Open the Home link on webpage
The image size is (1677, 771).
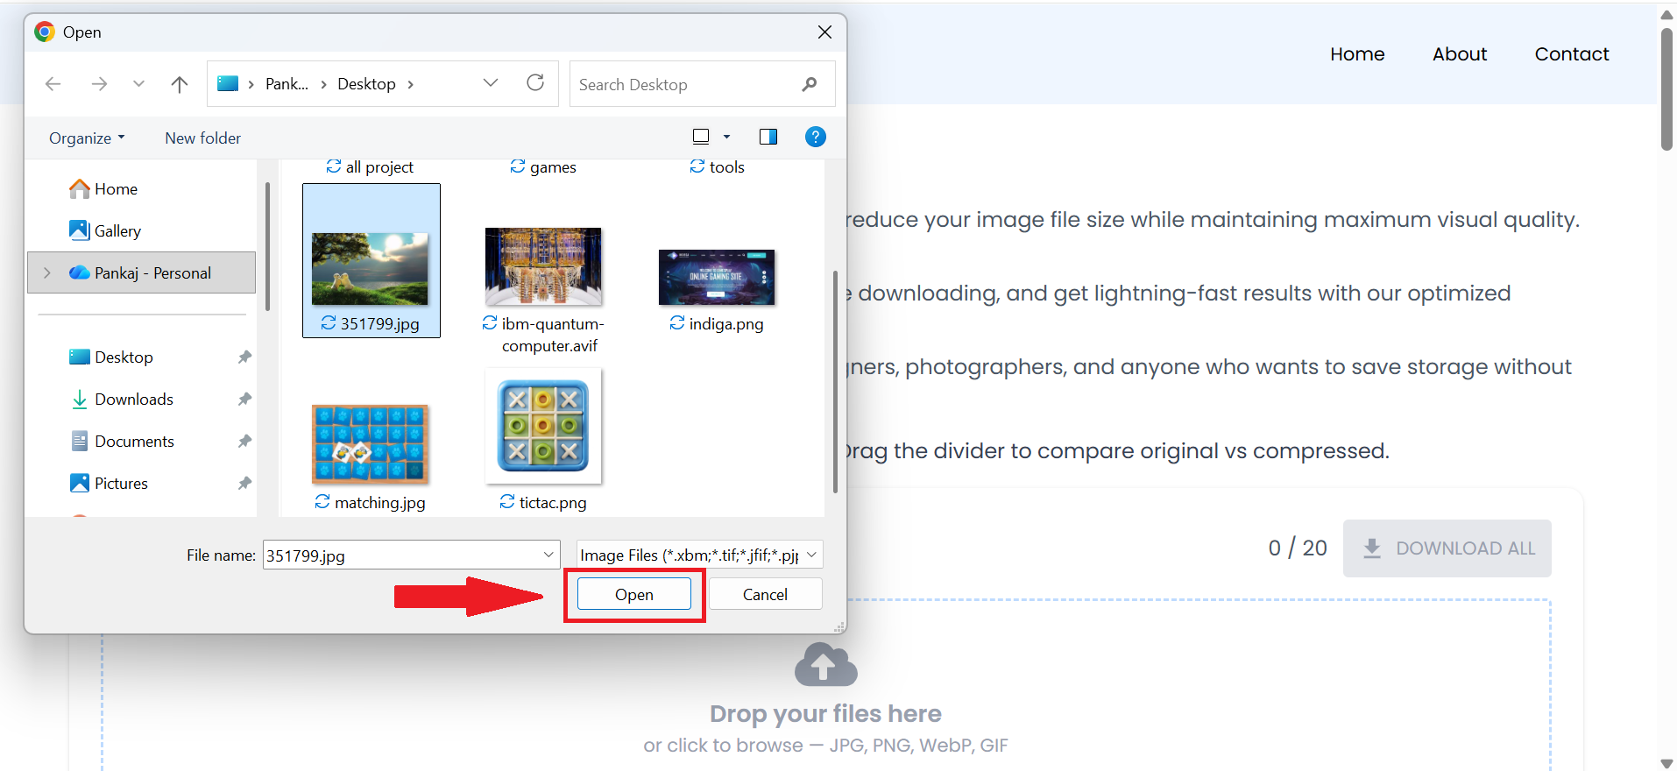[1357, 54]
